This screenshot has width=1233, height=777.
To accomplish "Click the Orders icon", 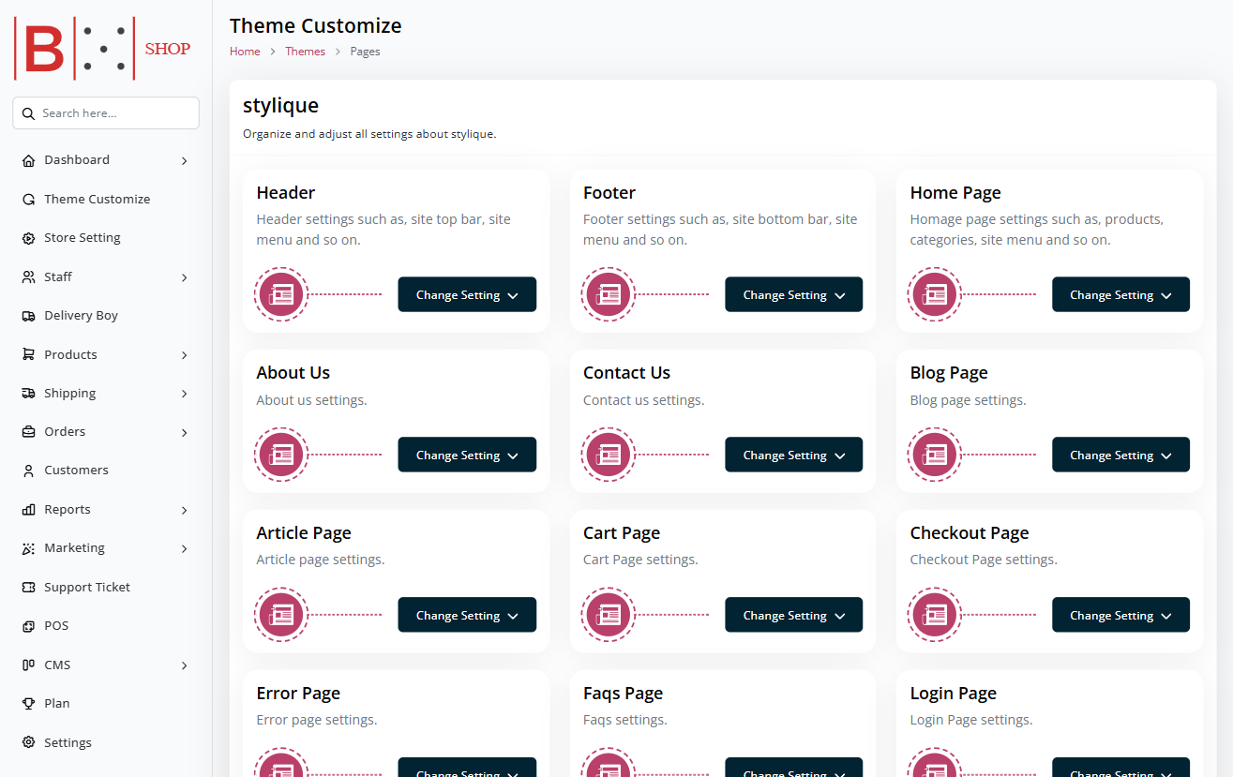I will coord(28,431).
